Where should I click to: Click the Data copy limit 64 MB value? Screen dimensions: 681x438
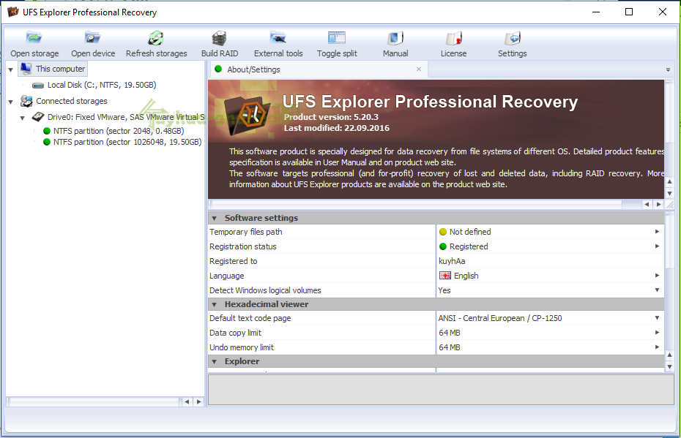[x=449, y=333]
